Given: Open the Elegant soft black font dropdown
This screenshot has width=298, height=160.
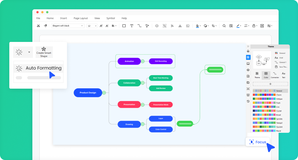Looking at the screenshot, I should pos(68,26).
